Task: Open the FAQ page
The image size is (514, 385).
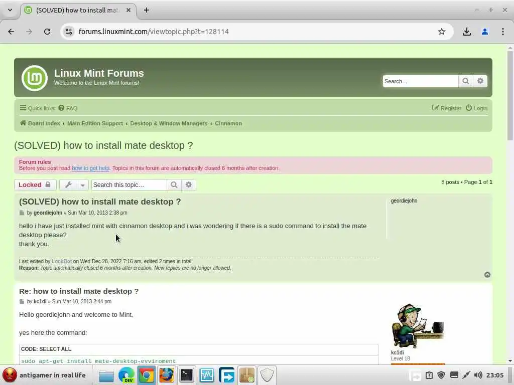Action: click(x=68, y=108)
